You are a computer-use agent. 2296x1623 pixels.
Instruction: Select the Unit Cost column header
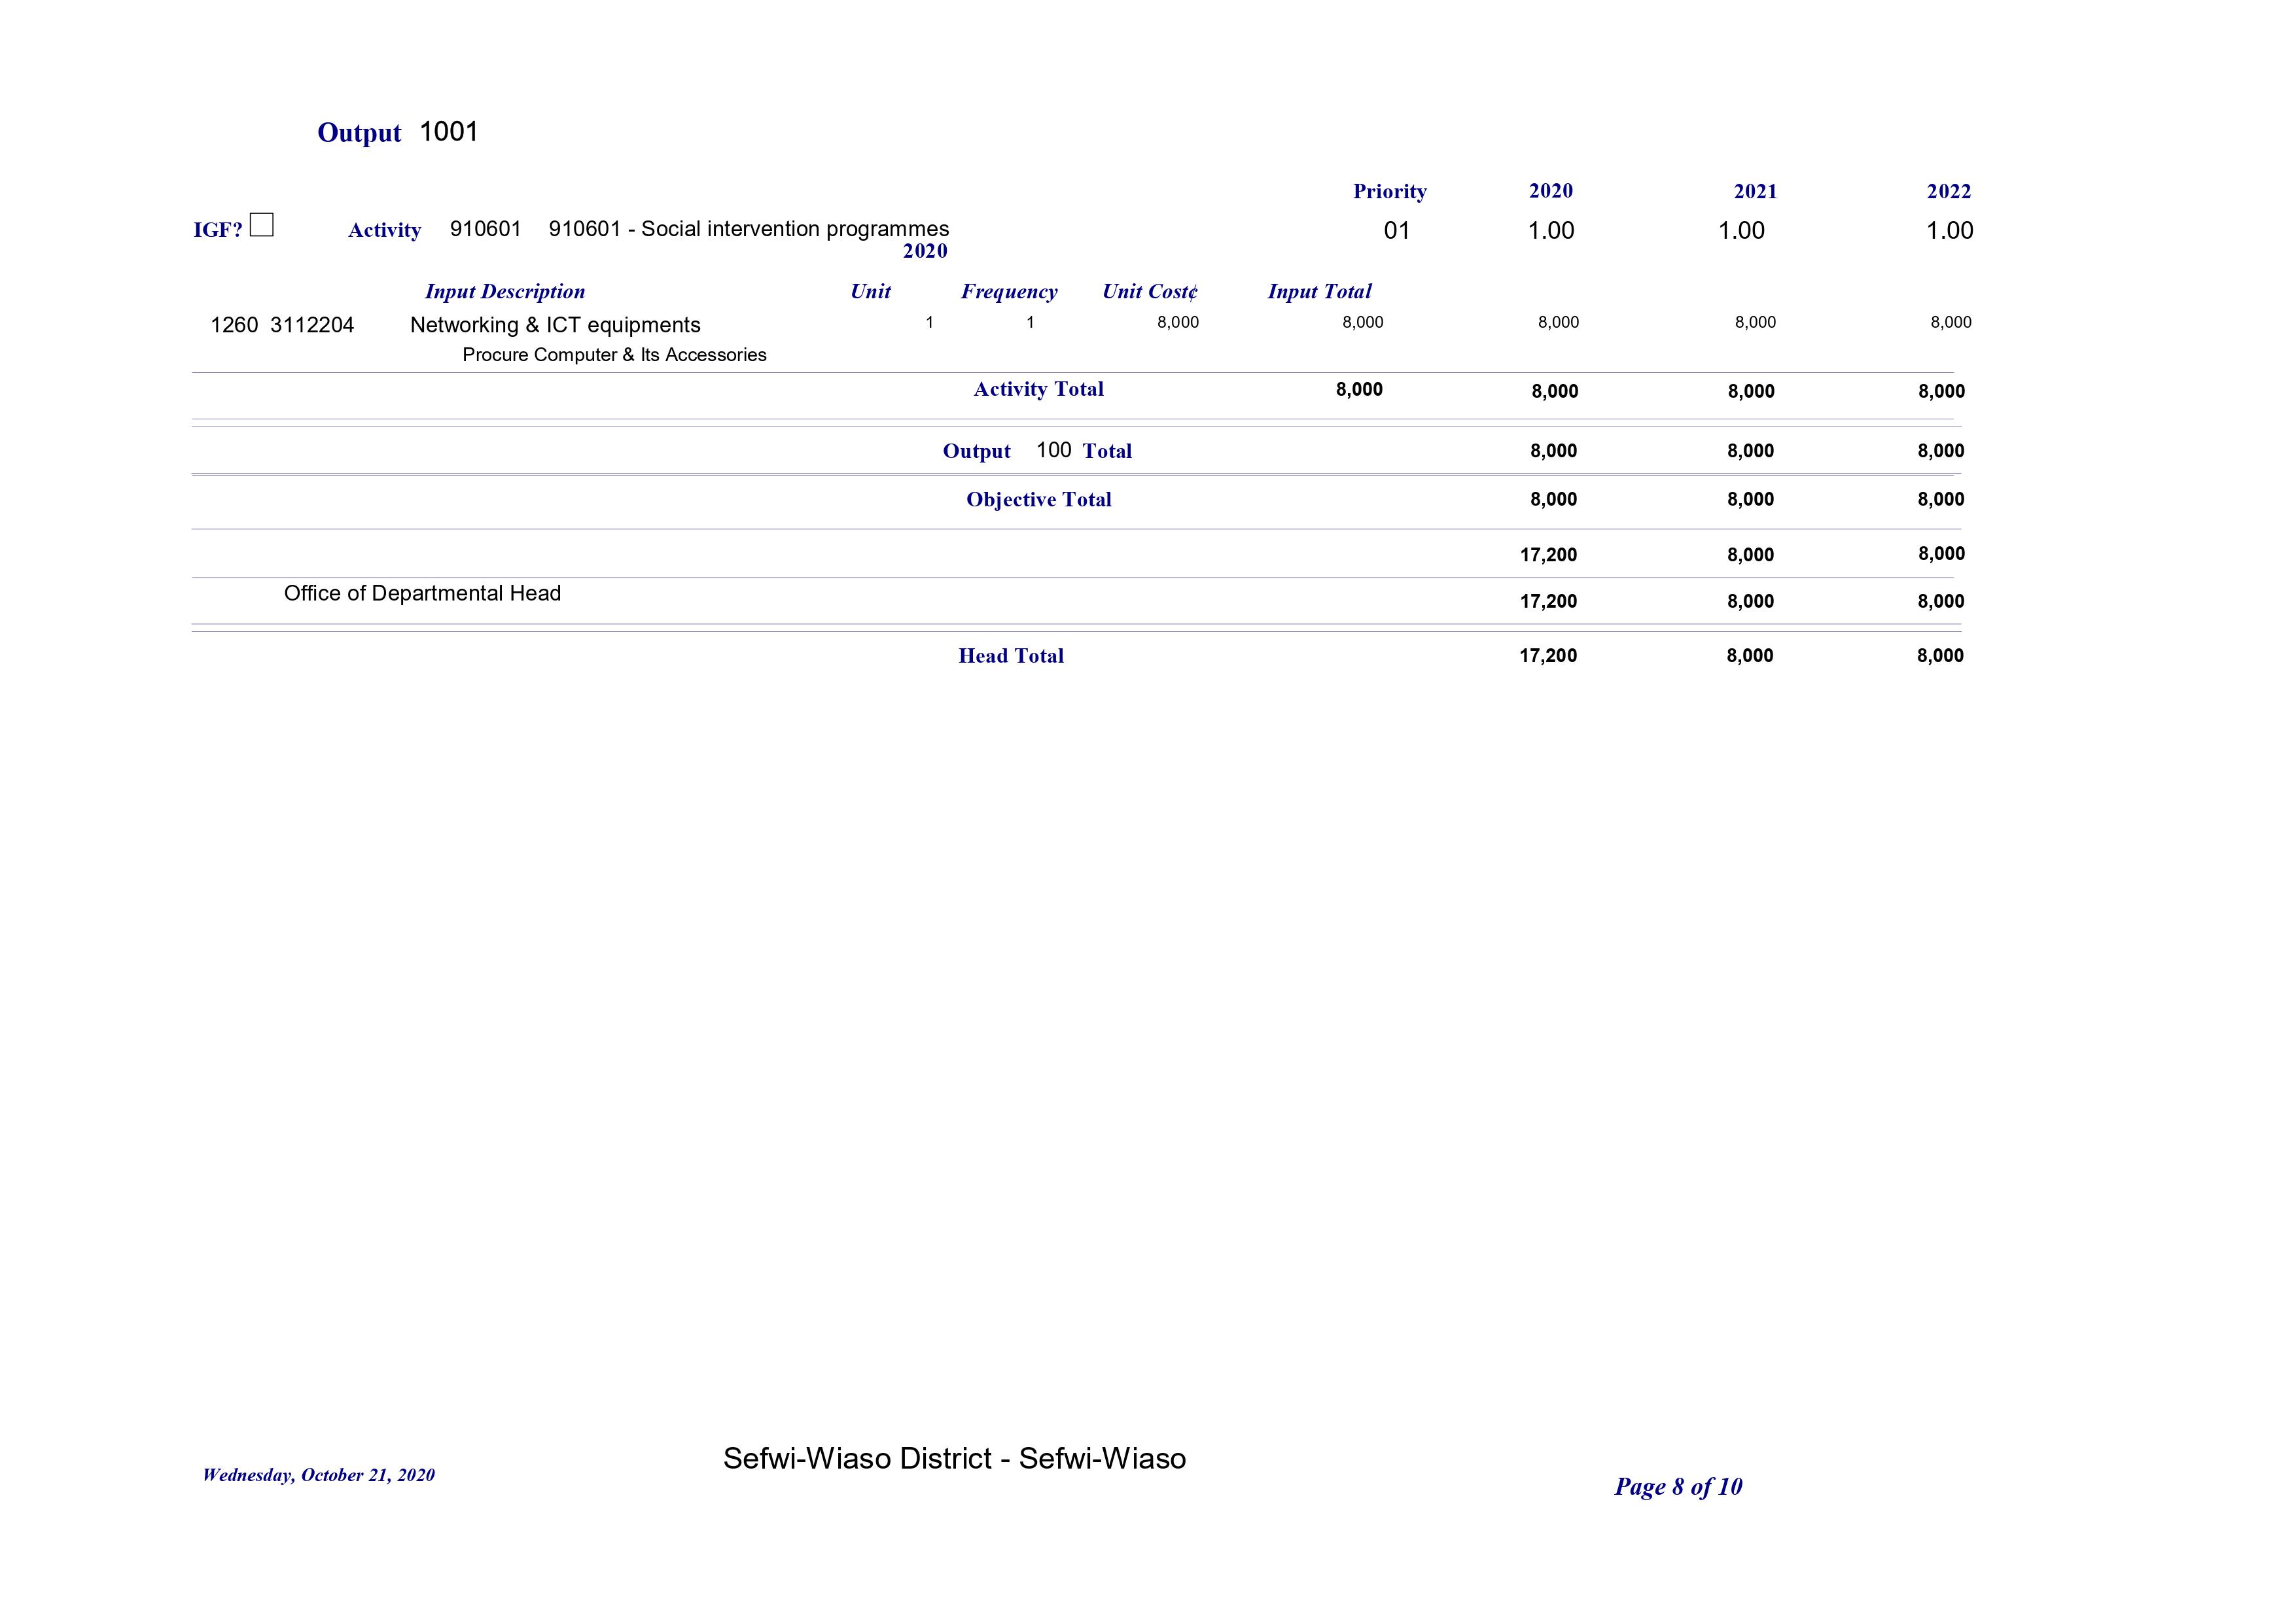[1149, 292]
